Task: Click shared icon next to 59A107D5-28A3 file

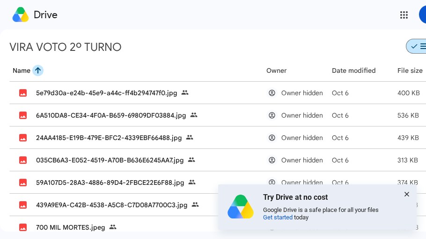Action: [x=192, y=183]
